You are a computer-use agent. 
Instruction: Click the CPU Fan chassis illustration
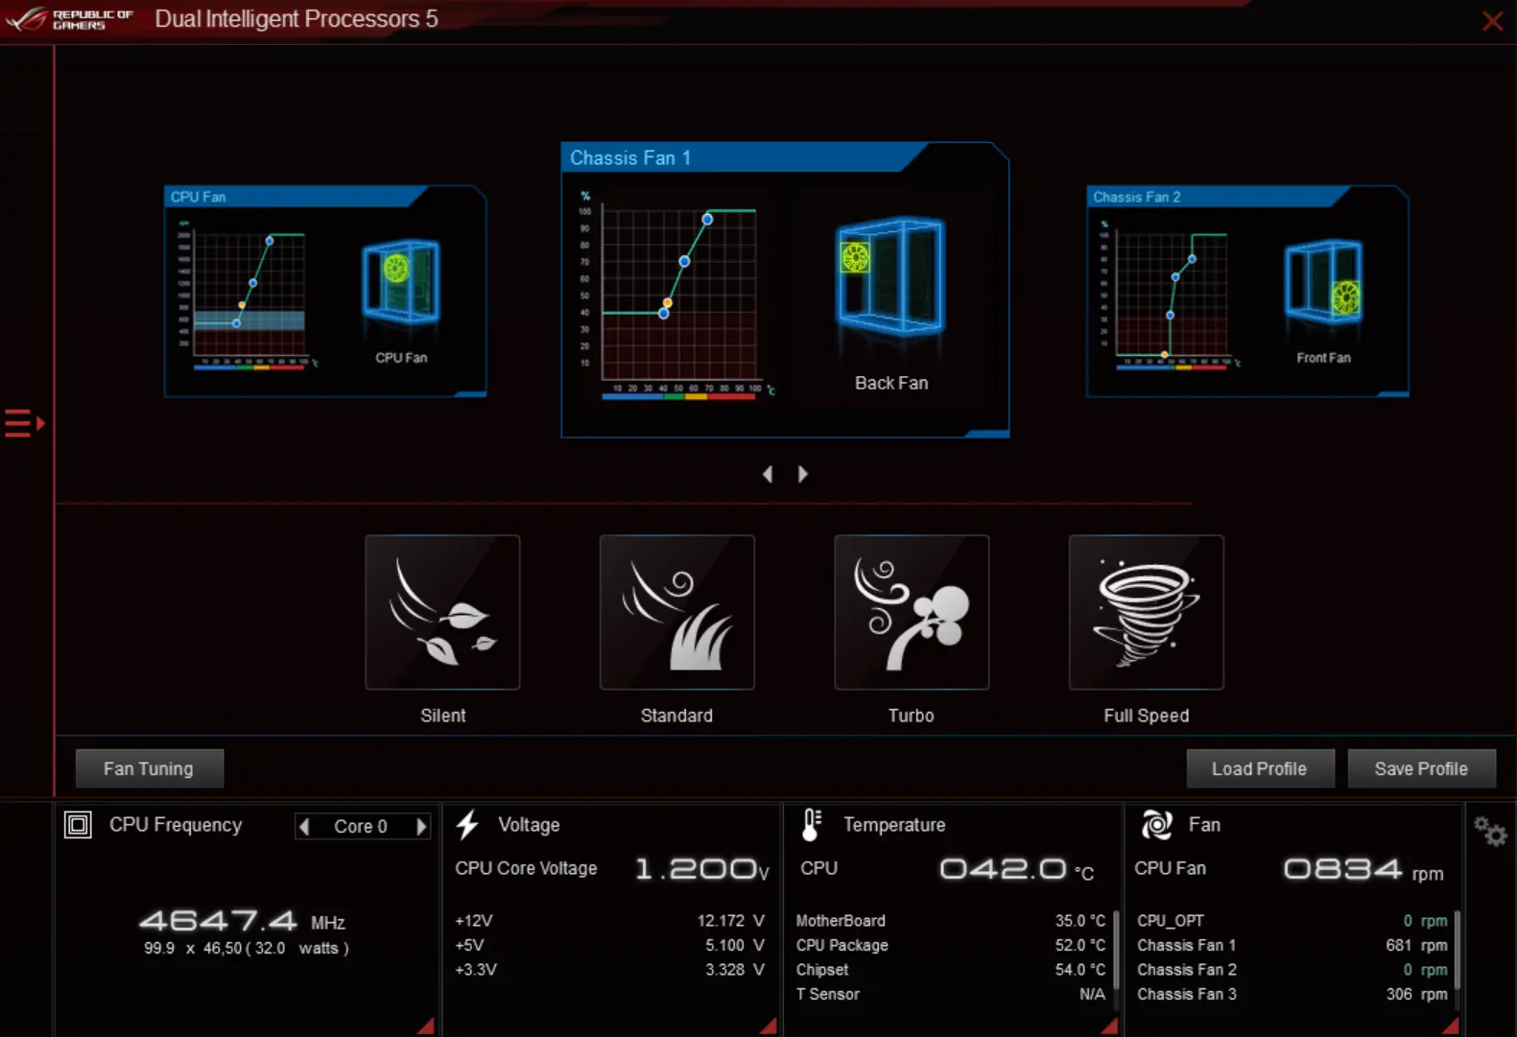pyautogui.click(x=401, y=282)
